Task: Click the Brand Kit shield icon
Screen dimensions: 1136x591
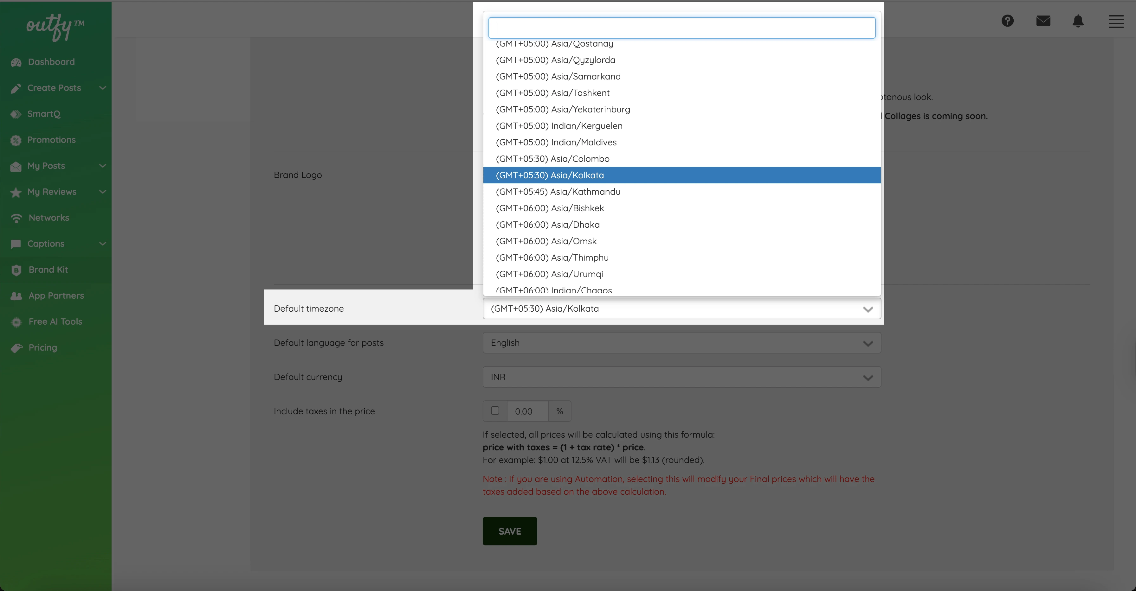Action: tap(16, 270)
